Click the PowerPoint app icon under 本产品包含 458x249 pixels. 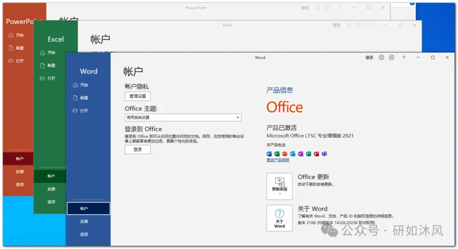point(285,154)
